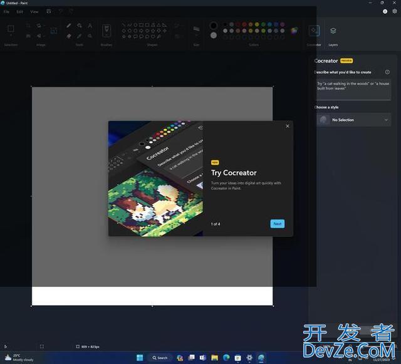Click the Size line thickness icon
The height and width of the screenshot is (364, 401).
point(196,29)
